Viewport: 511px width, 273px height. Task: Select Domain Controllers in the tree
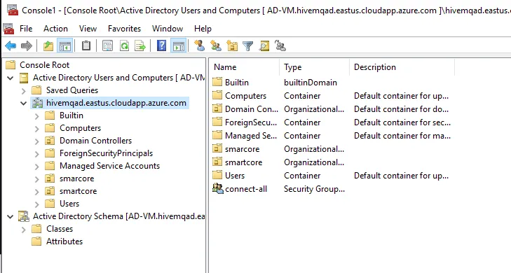point(95,141)
